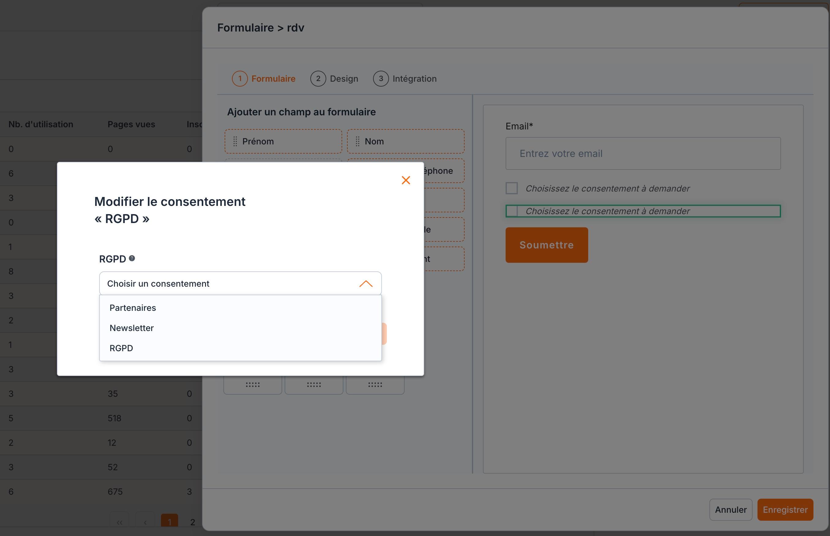This screenshot has height=536, width=830.
Task: Click the Nb. d'utilisation column header
Action: point(41,124)
